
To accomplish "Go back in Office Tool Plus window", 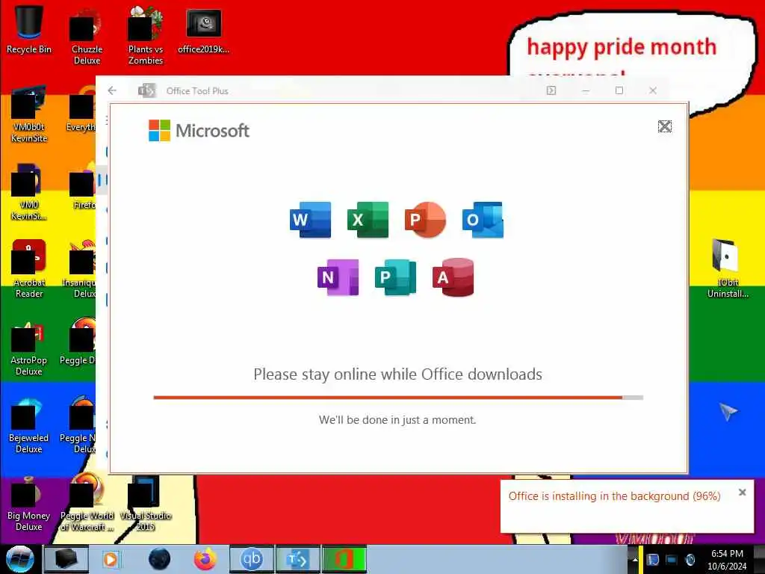I will click(112, 90).
